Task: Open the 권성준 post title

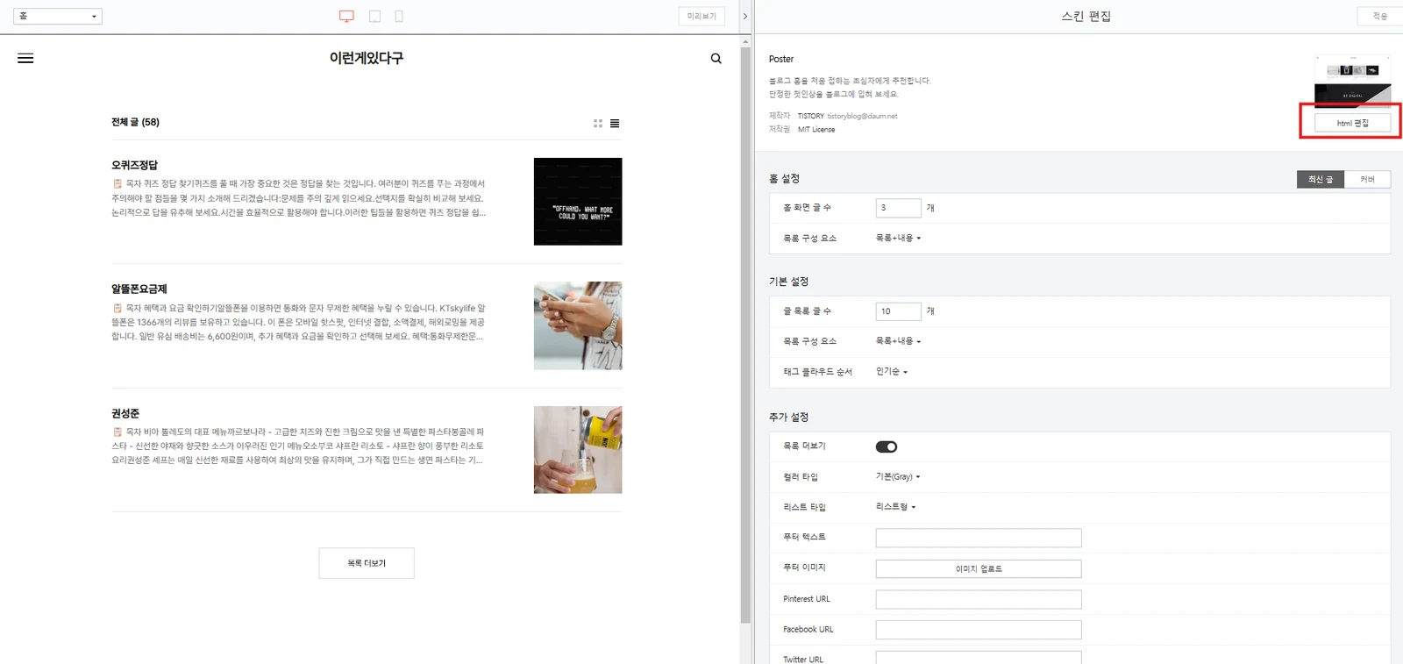Action: click(125, 413)
